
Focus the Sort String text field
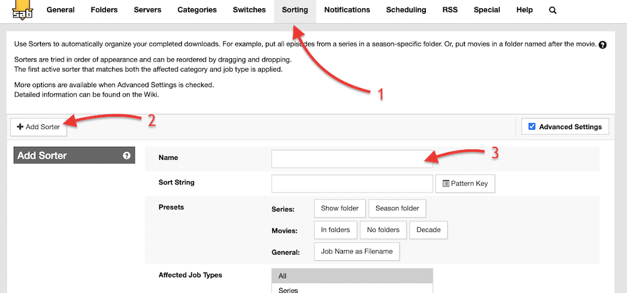click(x=352, y=183)
